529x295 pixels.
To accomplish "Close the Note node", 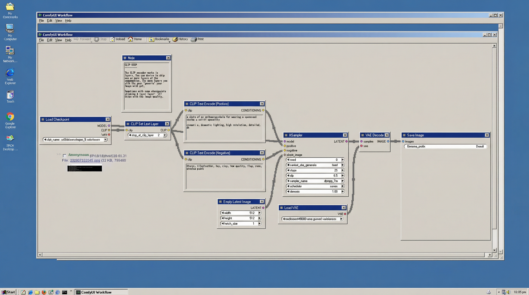I will (x=168, y=58).
